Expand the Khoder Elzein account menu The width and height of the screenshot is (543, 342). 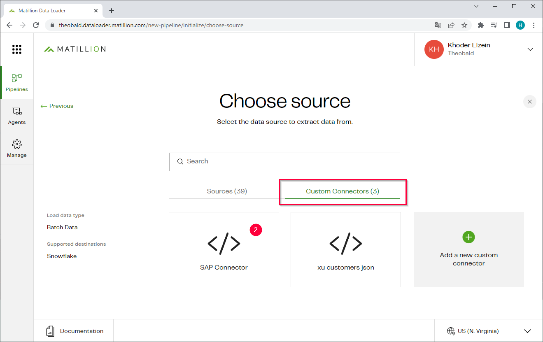point(530,49)
